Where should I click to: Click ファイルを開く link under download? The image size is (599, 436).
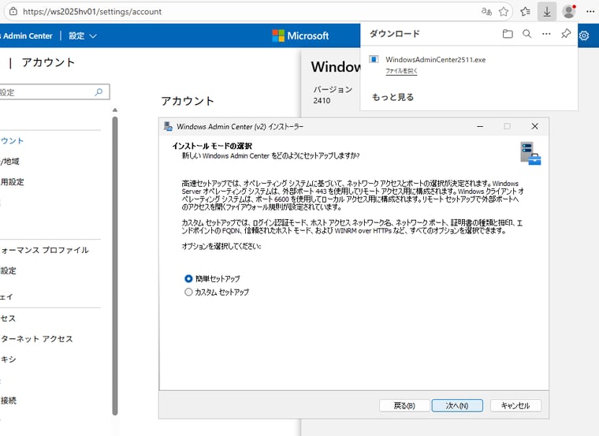pyautogui.click(x=401, y=71)
